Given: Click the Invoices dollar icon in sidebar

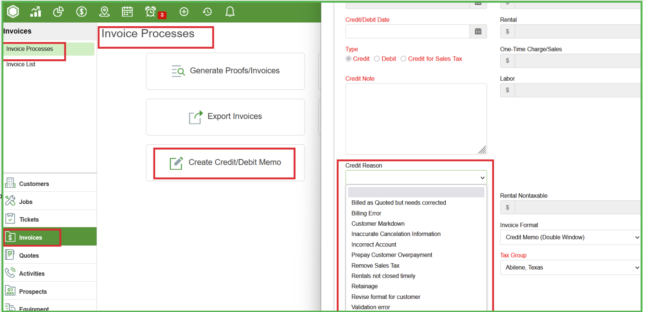Looking at the screenshot, I should (x=10, y=237).
